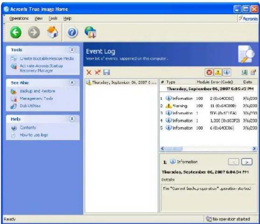The height and width of the screenshot is (224, 260).
Task: Click "No operation started" status text
Action: click(x=231, y=219)
